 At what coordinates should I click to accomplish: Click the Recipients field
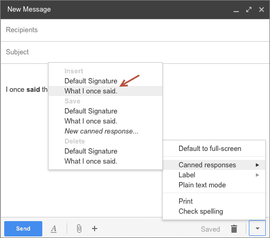pos(135,30)
